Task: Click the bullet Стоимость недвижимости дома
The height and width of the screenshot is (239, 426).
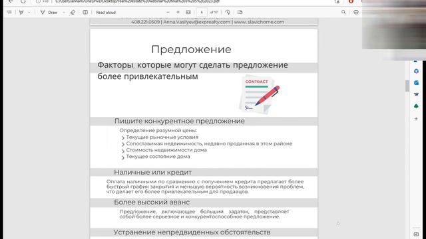Action: 166,150
